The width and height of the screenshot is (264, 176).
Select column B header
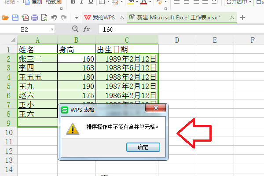point(76,40)
